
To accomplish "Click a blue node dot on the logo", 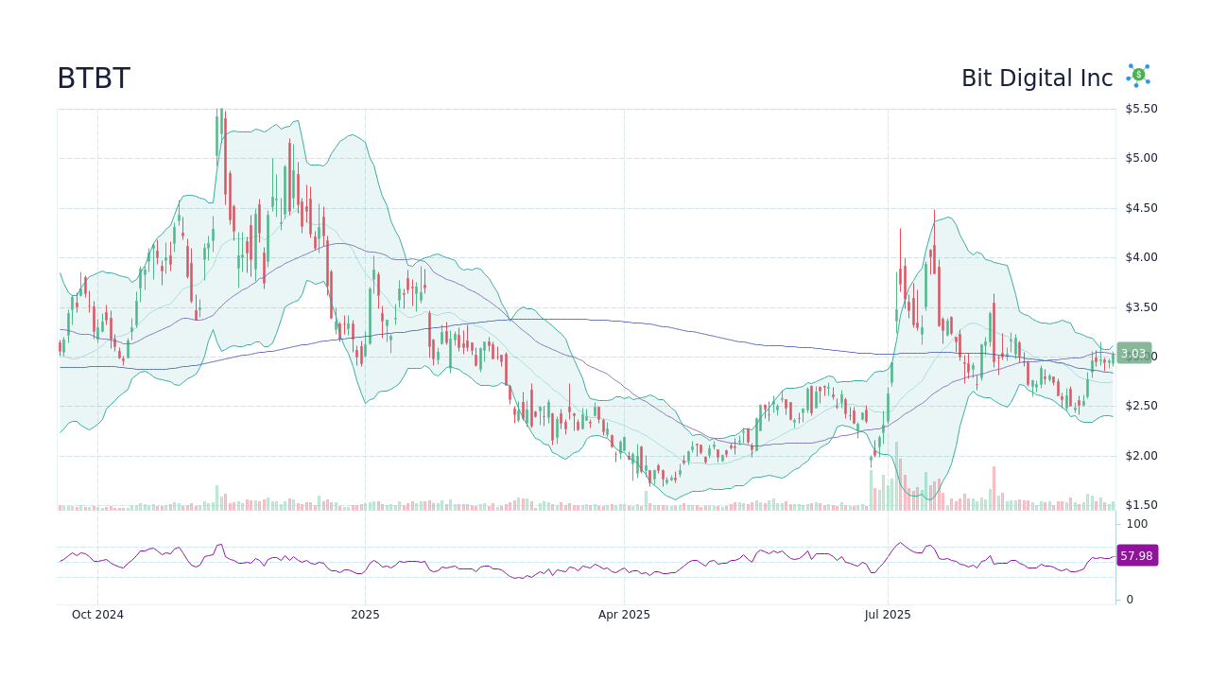I will (1147, 66).
